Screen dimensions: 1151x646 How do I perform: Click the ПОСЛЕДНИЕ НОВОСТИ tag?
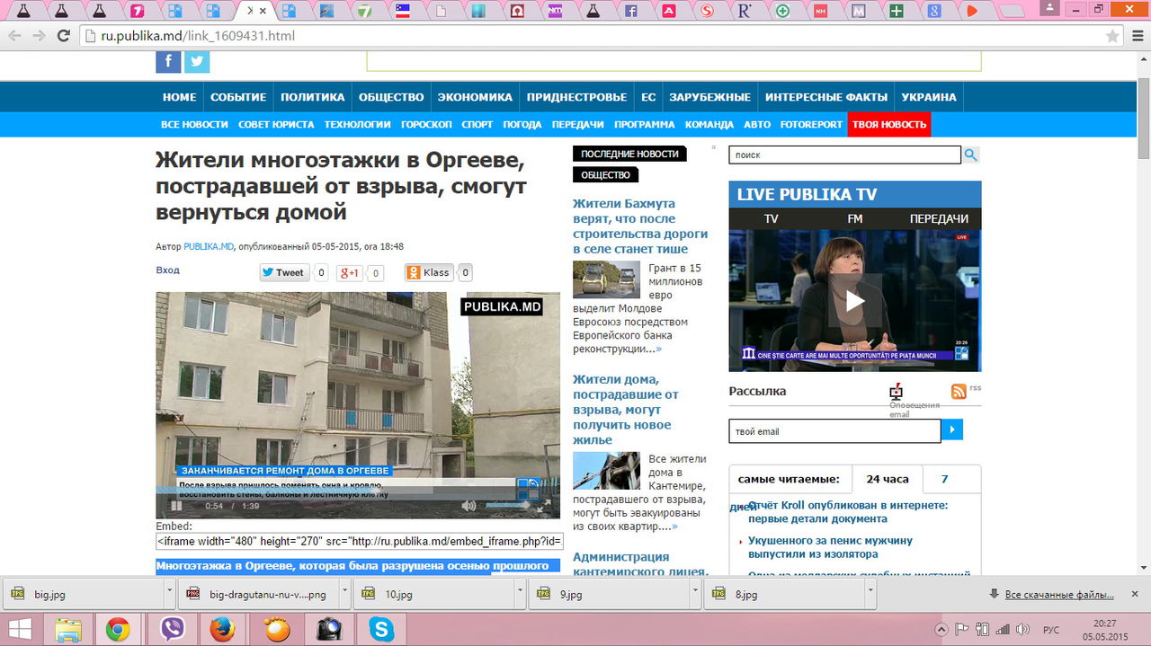click(629, 154)
